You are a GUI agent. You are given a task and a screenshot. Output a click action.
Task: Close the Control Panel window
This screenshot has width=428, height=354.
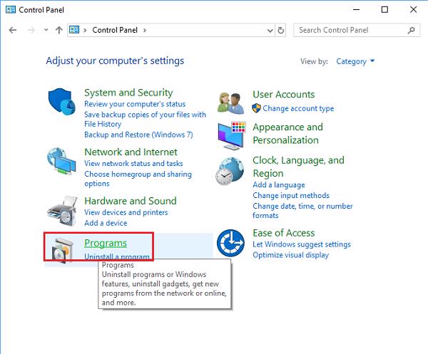[413, 9]
